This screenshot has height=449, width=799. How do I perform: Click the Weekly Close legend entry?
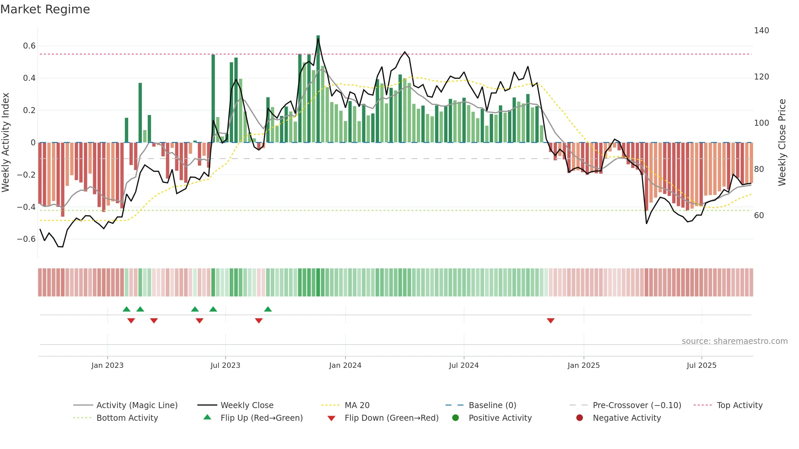coord(235,405)
